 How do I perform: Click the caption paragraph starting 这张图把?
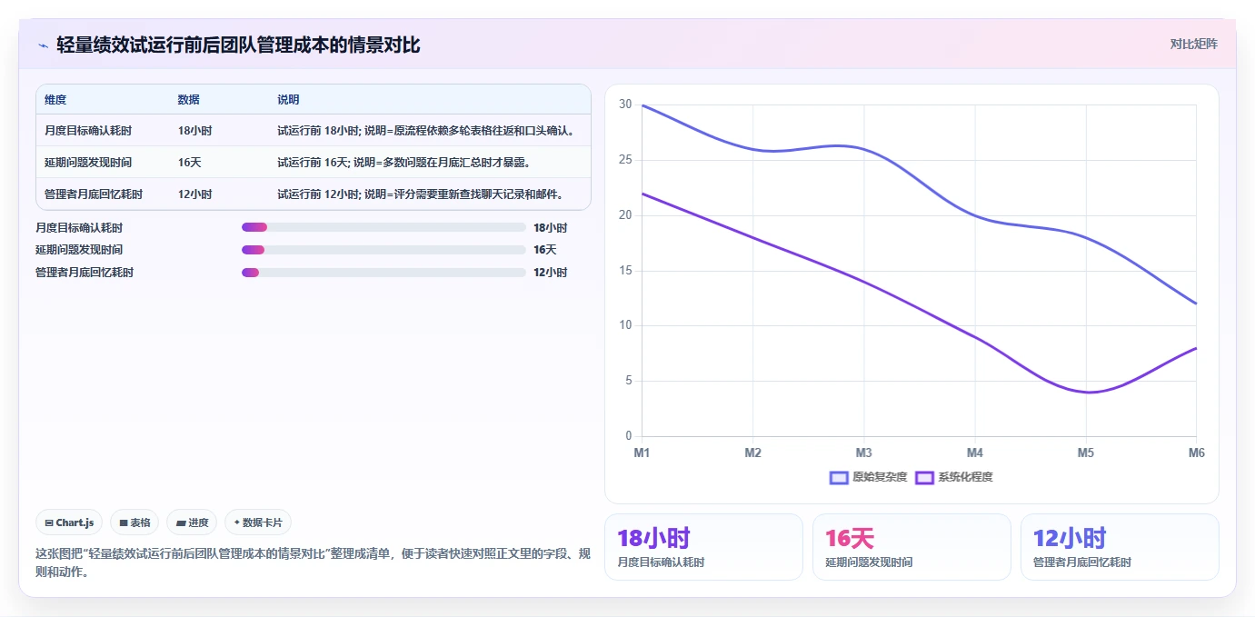click(x=313, y=562)
